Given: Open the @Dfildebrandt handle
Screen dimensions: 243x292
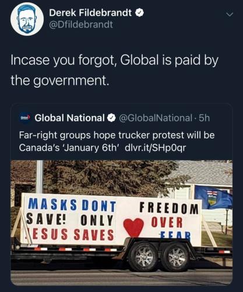Looking at the screenshot, I should pos(81,25).
